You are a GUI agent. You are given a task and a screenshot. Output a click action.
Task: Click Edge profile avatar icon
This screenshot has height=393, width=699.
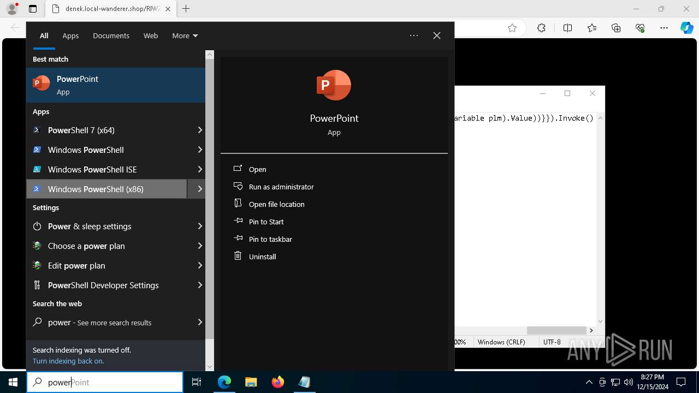[x=12, y=9]
